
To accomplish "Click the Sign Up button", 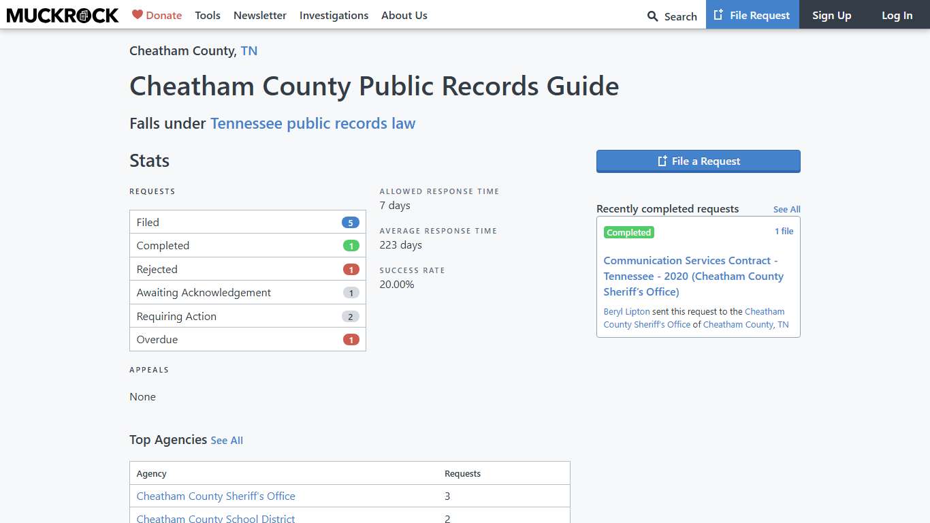I will 832,14.
